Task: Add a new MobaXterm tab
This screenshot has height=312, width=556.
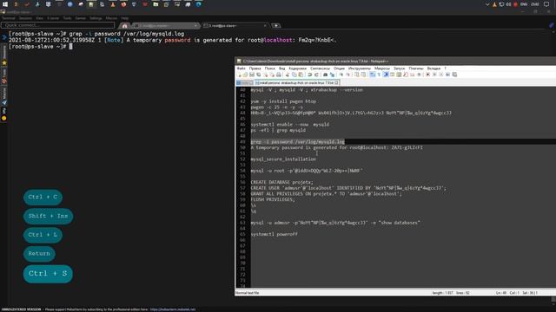Action: (x=276, y=25)
